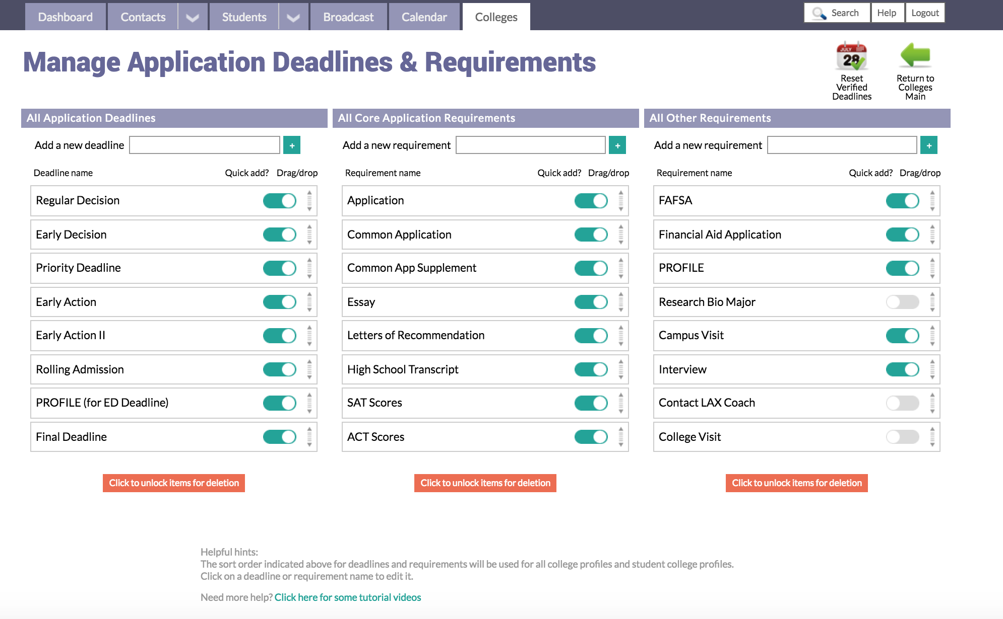Open the Contacts tab
Image resolution: width=1003 pixels, height=619 pixels.
(x=143, y=17)
